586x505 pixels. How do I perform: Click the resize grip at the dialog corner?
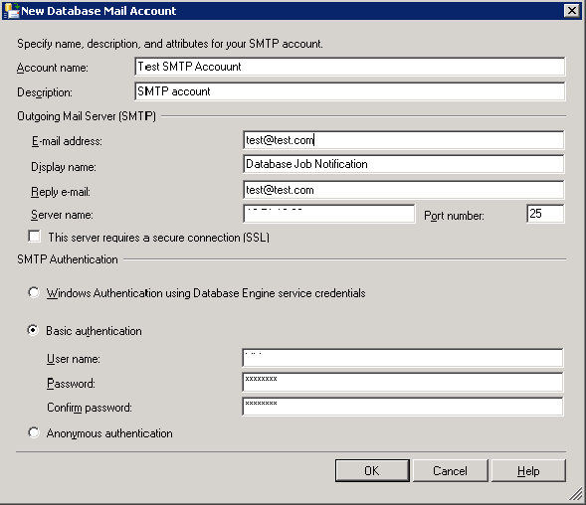pyautogui.click(x=576, y=494)
